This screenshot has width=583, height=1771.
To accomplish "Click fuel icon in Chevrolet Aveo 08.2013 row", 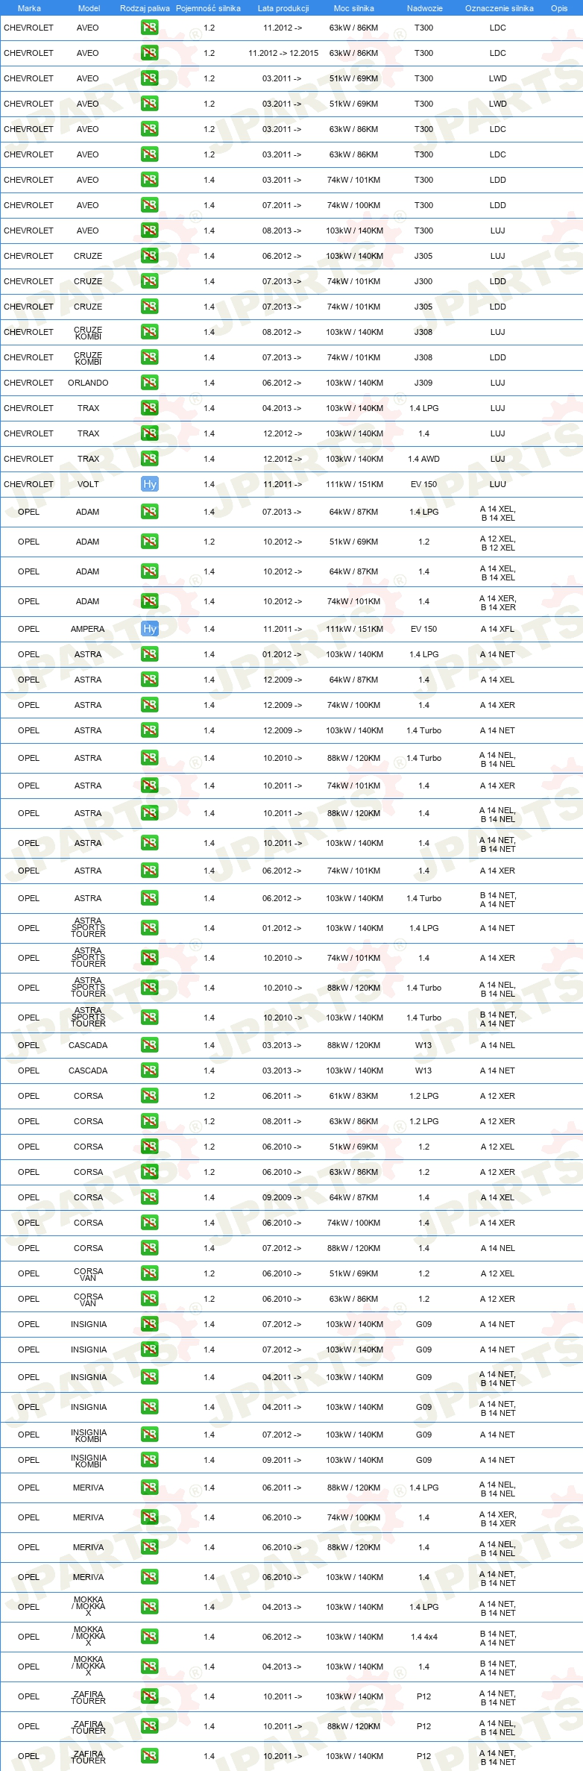I will coord(149,231).
